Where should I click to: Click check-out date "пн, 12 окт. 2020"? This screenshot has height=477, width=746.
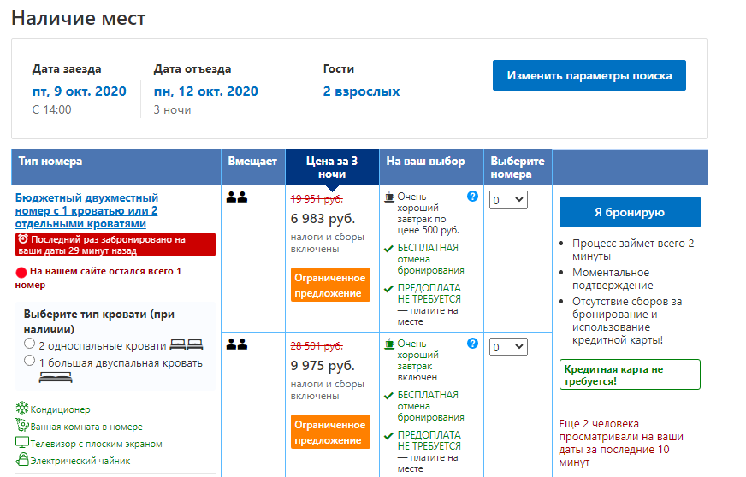tap(205, 91)
